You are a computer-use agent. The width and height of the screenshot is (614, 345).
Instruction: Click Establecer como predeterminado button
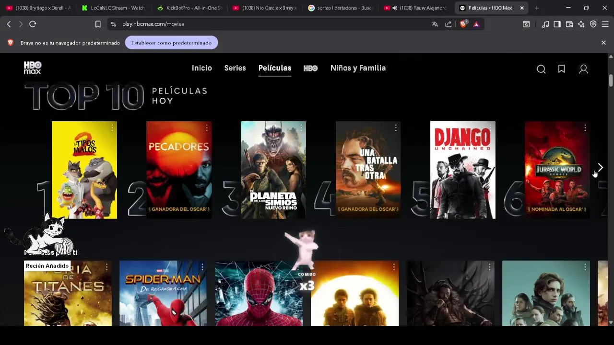[171, 43]
